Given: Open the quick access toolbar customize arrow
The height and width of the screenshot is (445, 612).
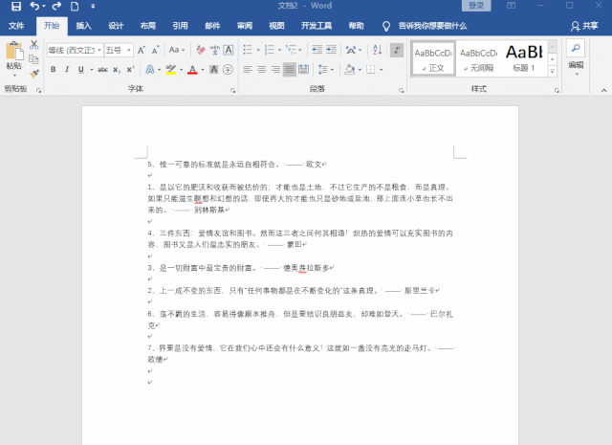Looking at the screenshot, I should tap(93, 6).
